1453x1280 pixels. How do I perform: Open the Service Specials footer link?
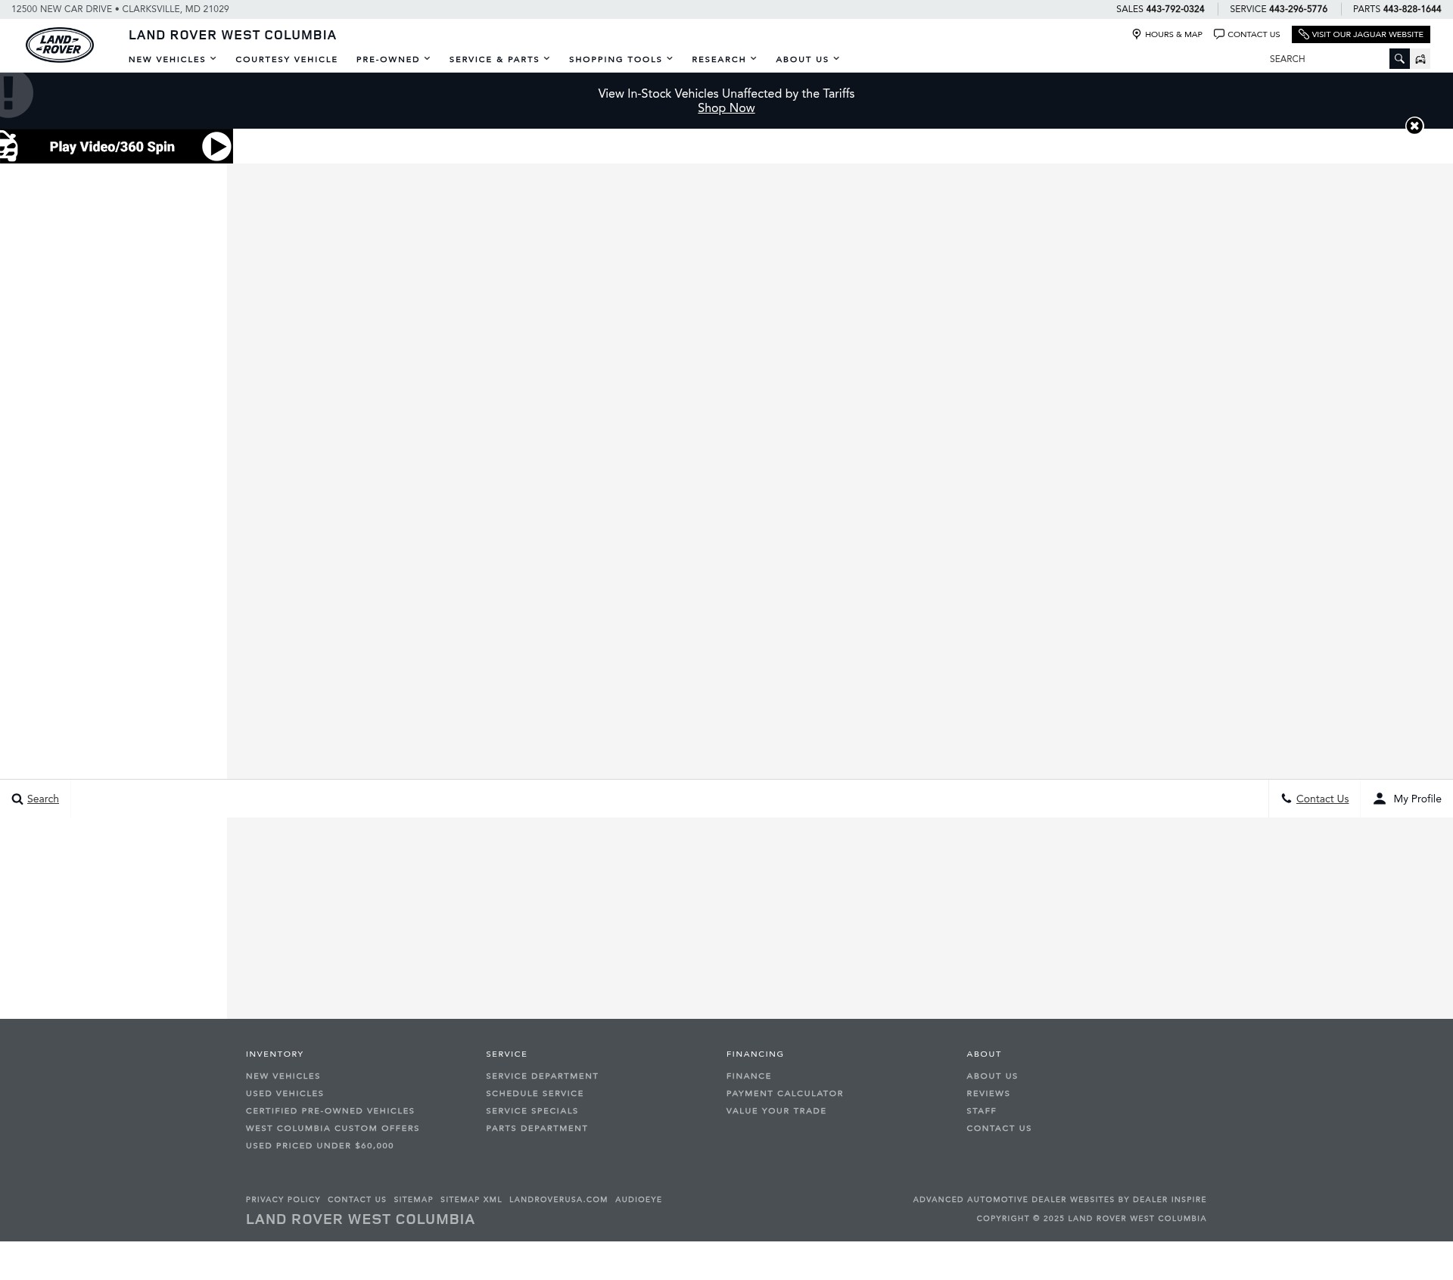532,1110
